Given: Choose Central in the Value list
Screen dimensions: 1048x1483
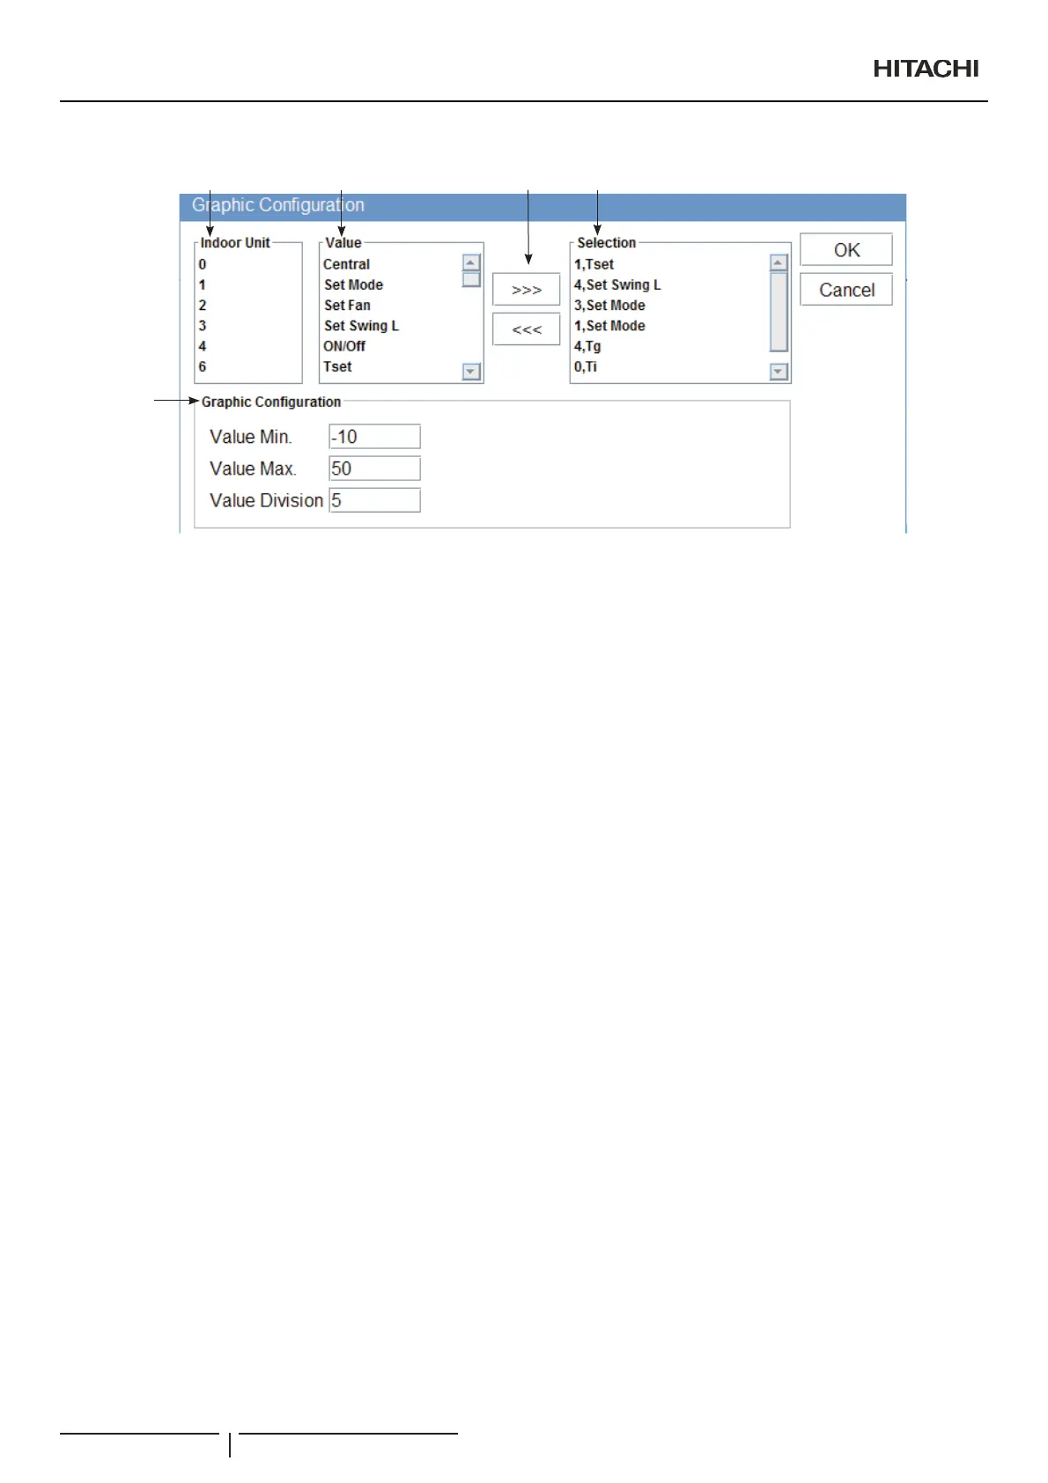Looking at the screenshot, I should click(x=346, y=264).
